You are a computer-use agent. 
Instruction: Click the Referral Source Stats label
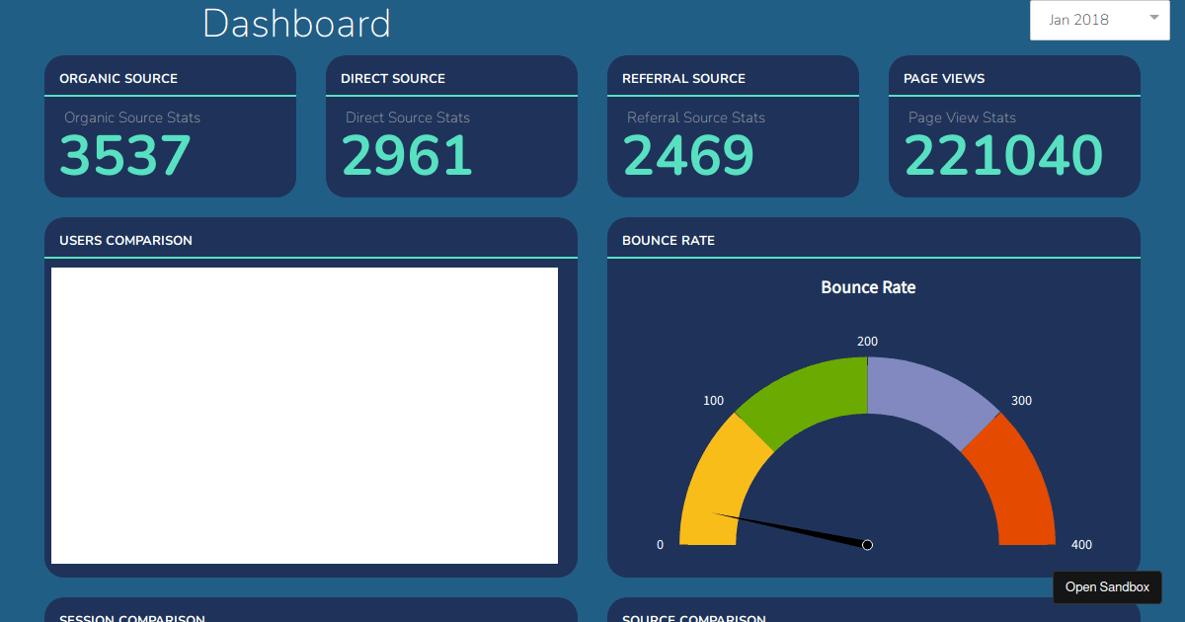point(696,117)
